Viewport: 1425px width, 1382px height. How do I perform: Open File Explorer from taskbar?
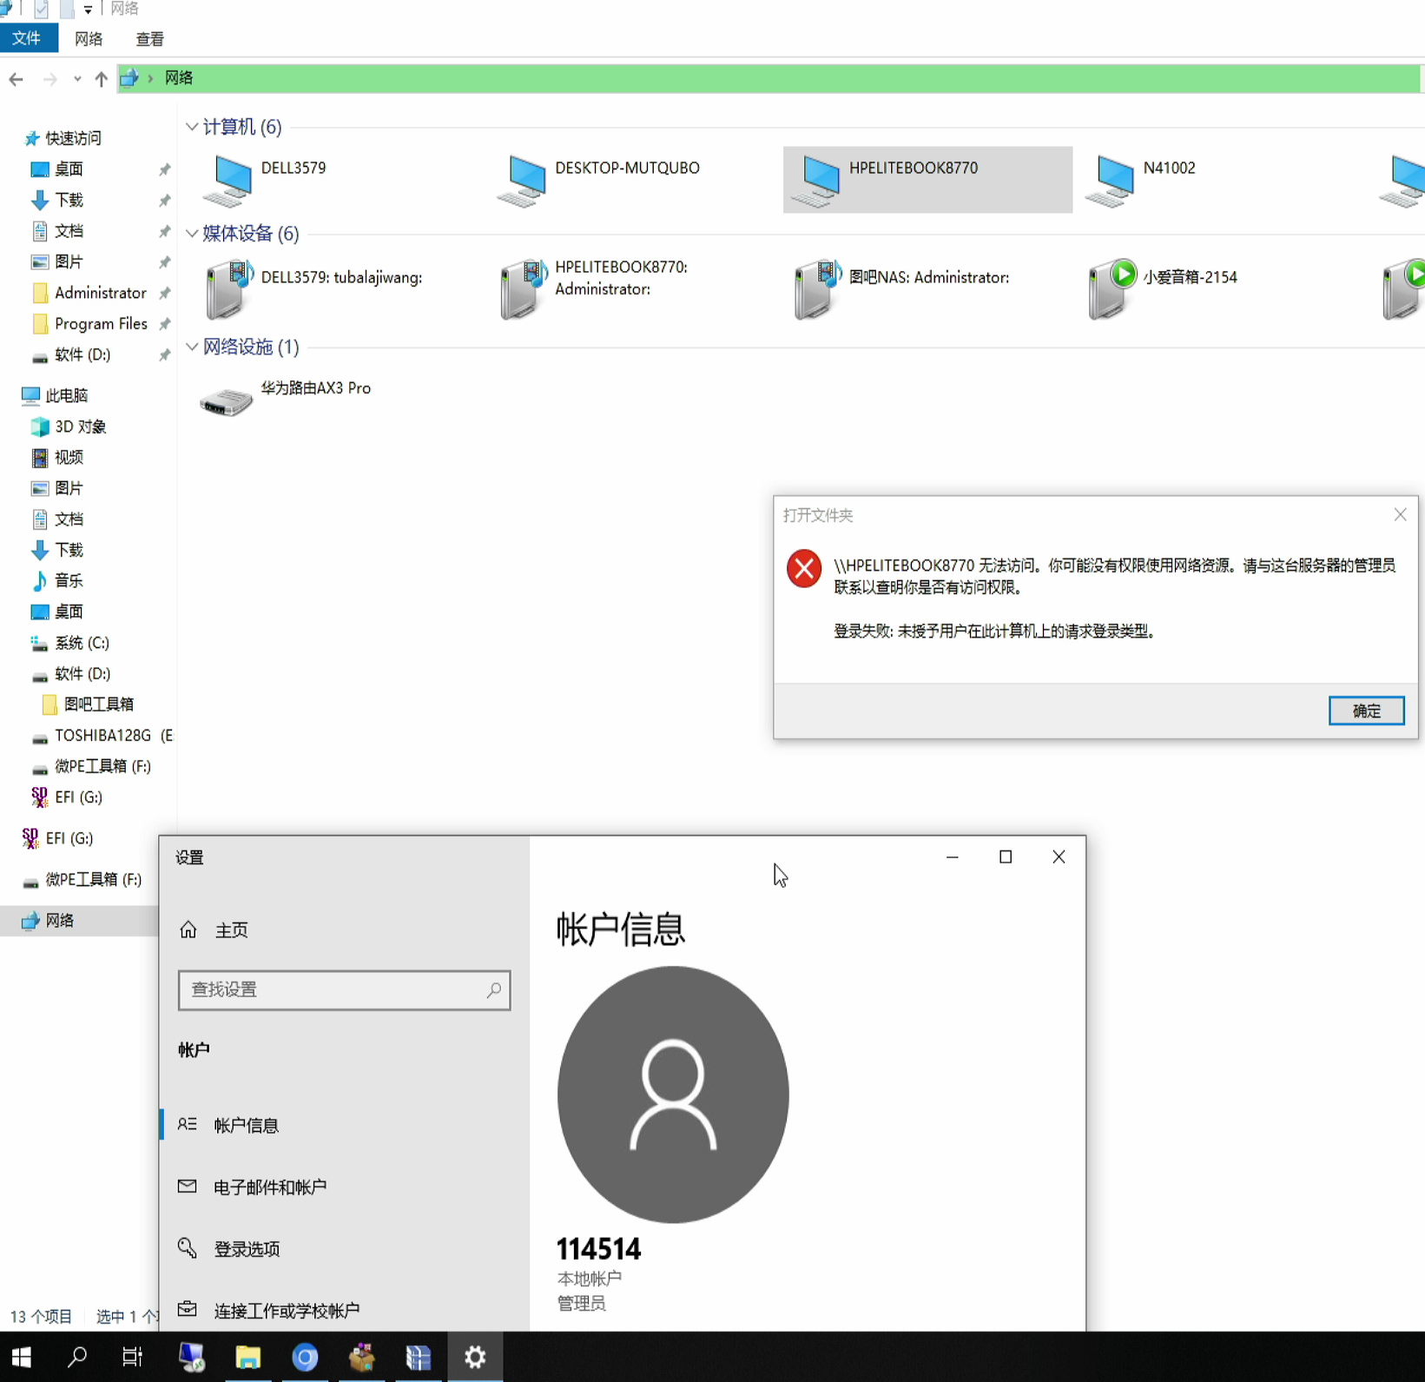pos(248,1357)
